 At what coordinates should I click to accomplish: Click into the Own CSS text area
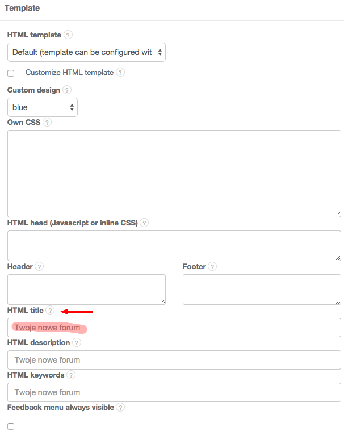coord(174,173)
